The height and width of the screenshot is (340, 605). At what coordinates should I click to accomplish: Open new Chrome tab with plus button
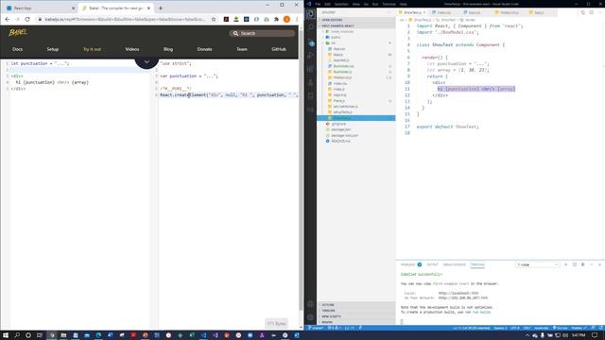coord(161,8)
